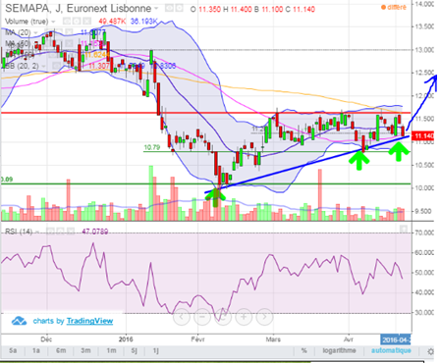Open RSI (14) indicator settings icon

pyautogui.click(x=60, y=232)
